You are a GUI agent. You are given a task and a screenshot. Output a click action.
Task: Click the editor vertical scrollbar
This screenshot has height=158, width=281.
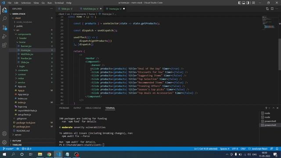280,54
